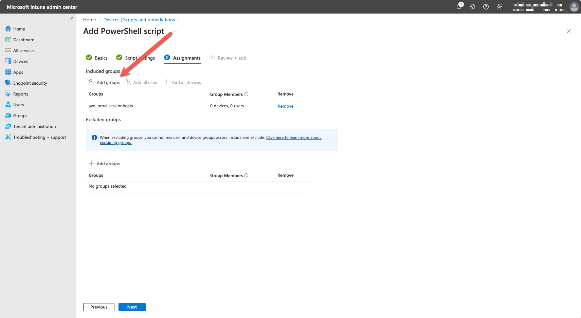The width and height of the screenshot is (581, 318).
Task: Collapse the left navigation pane
Action: (x=72, y=18)
